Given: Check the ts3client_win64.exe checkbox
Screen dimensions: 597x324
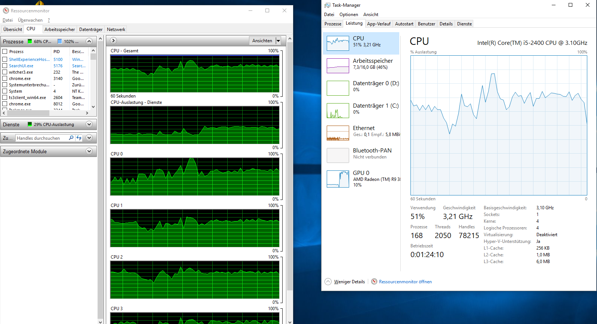Looking at the screenshot, I should [5, 98].
